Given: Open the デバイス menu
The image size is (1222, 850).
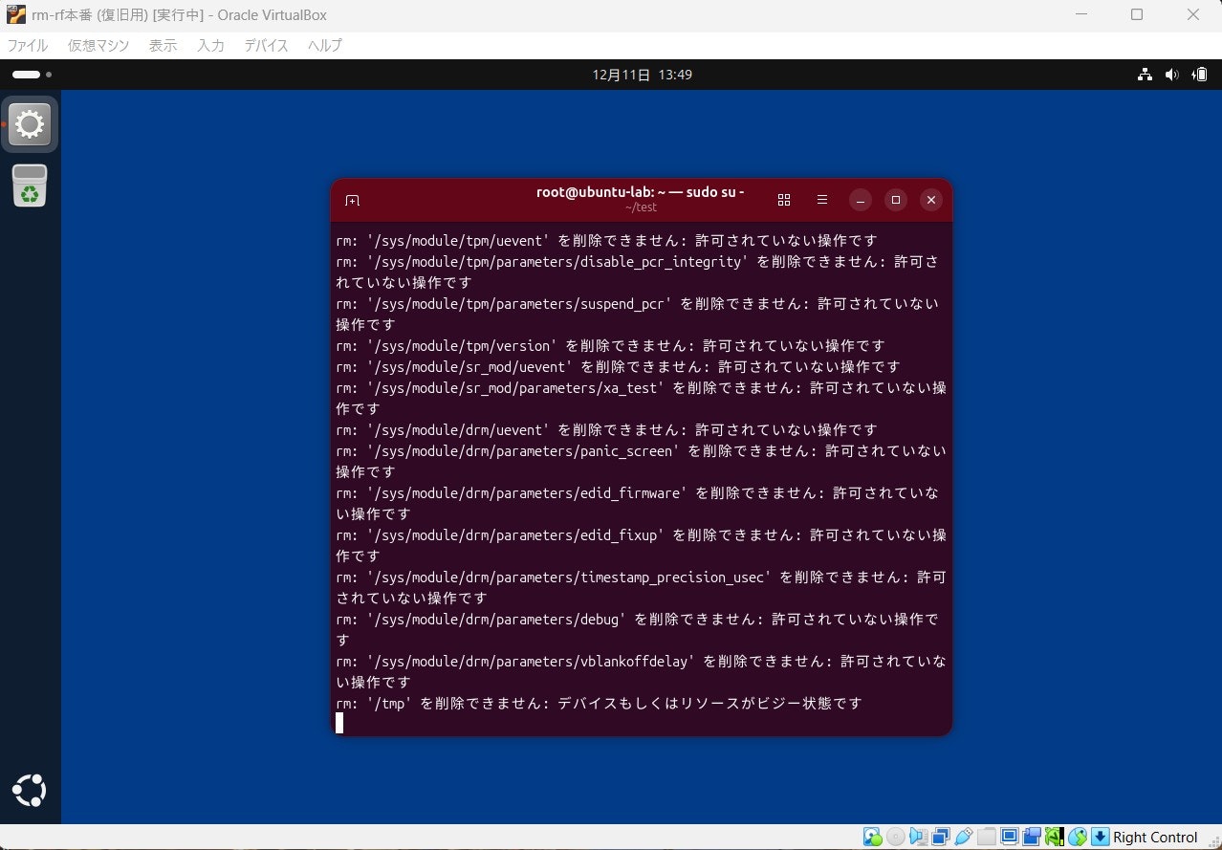Looking at the screenshot, I should pyautogui.click(x=266, y=45).
